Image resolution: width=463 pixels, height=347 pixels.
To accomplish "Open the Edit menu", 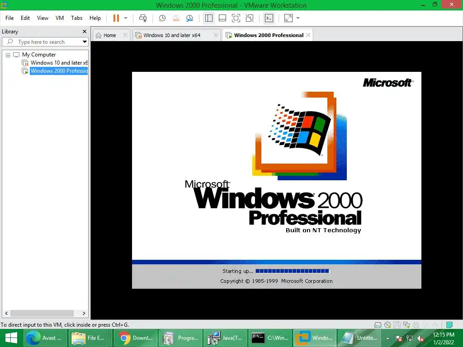I will click(25, 18).
